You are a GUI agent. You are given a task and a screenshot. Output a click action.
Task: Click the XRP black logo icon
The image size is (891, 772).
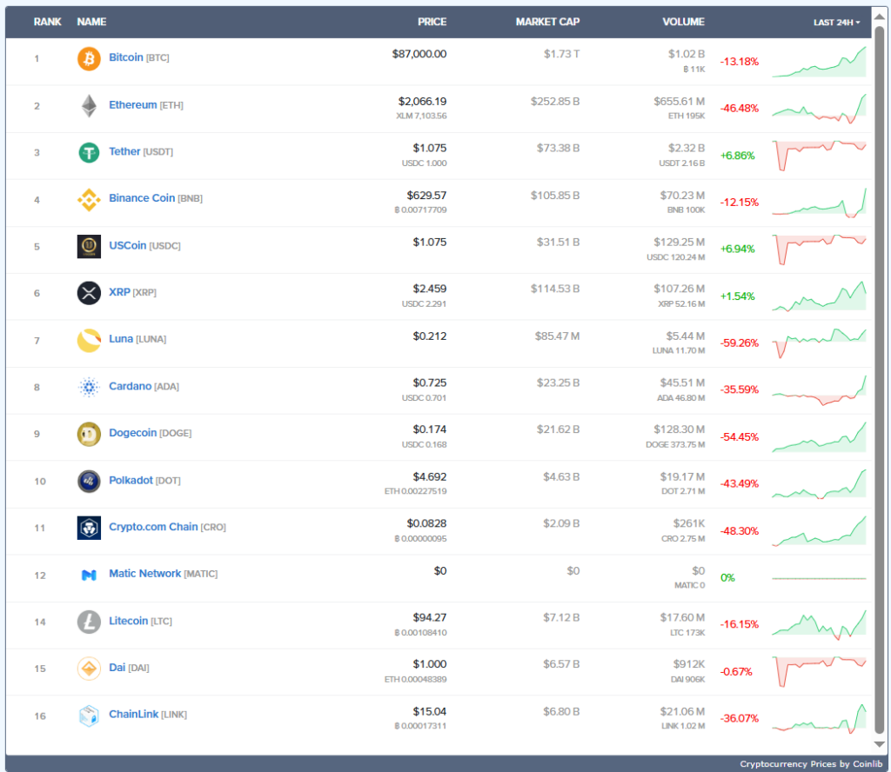tap(89, 293)
